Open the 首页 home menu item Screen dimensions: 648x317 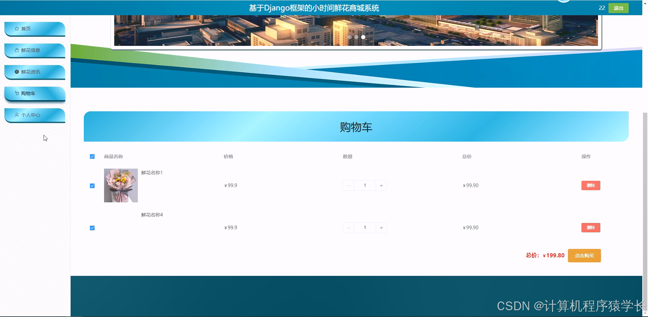click(x=34, y=29)
